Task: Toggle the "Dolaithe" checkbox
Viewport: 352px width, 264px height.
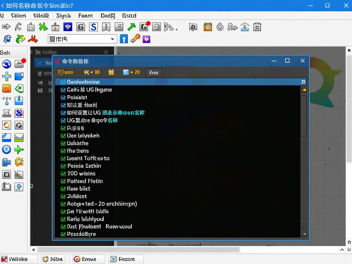Action: pyautogui.click(x=63, y=143)
